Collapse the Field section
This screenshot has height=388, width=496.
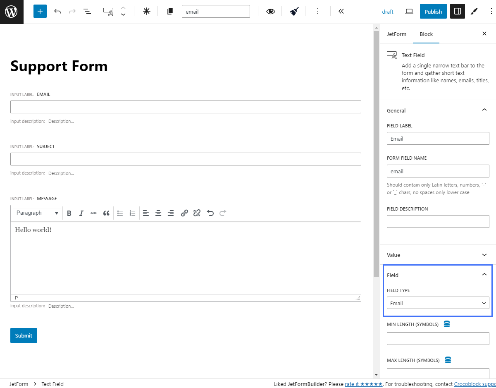pyautogui.click(x=438, y=275)
